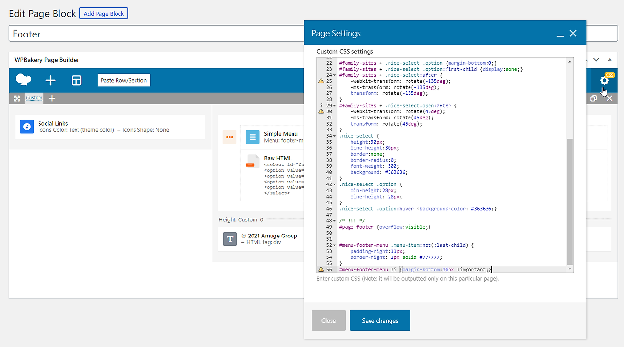Click the Facebook Social Links icon

click(27, 127)
